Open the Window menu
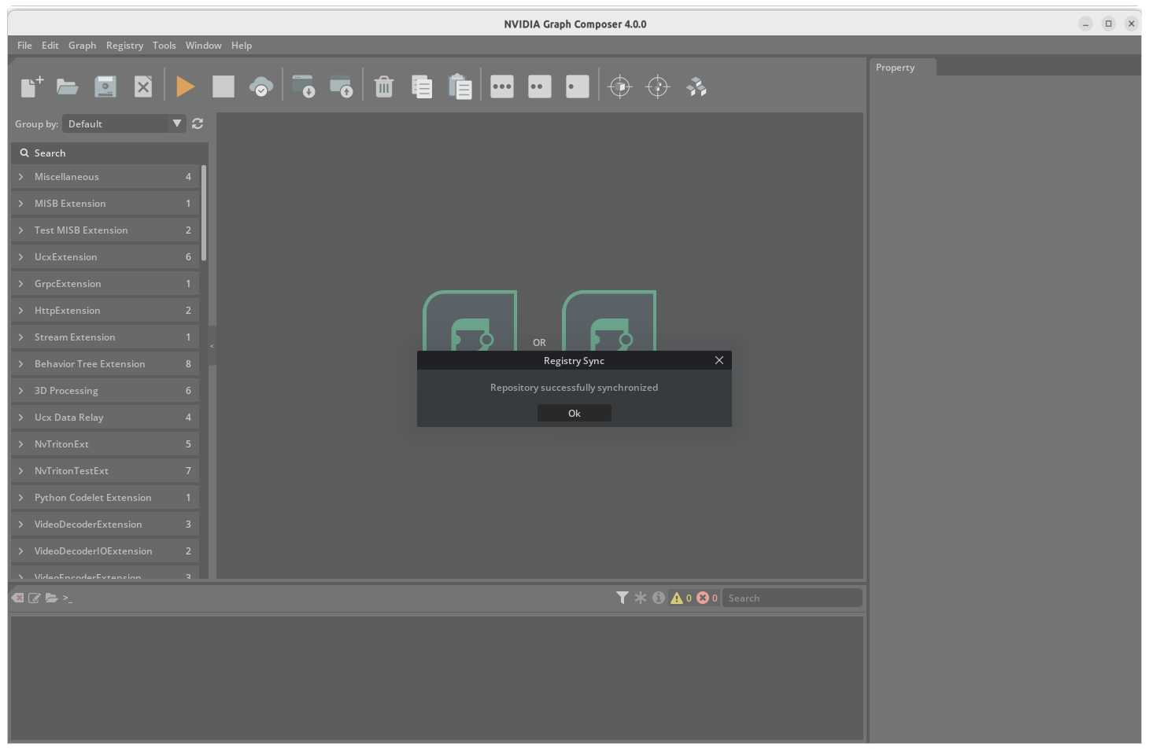 coord(203,45)
